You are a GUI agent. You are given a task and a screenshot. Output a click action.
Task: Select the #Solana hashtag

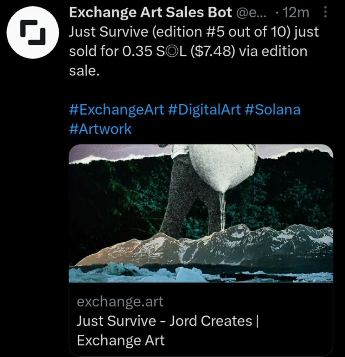point(273,110)
